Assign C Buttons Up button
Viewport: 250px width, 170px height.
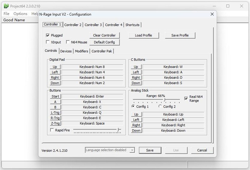(136, 67)
